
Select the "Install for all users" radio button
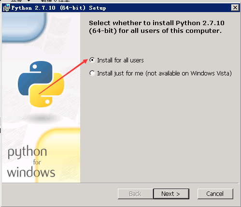coord(92,60)
